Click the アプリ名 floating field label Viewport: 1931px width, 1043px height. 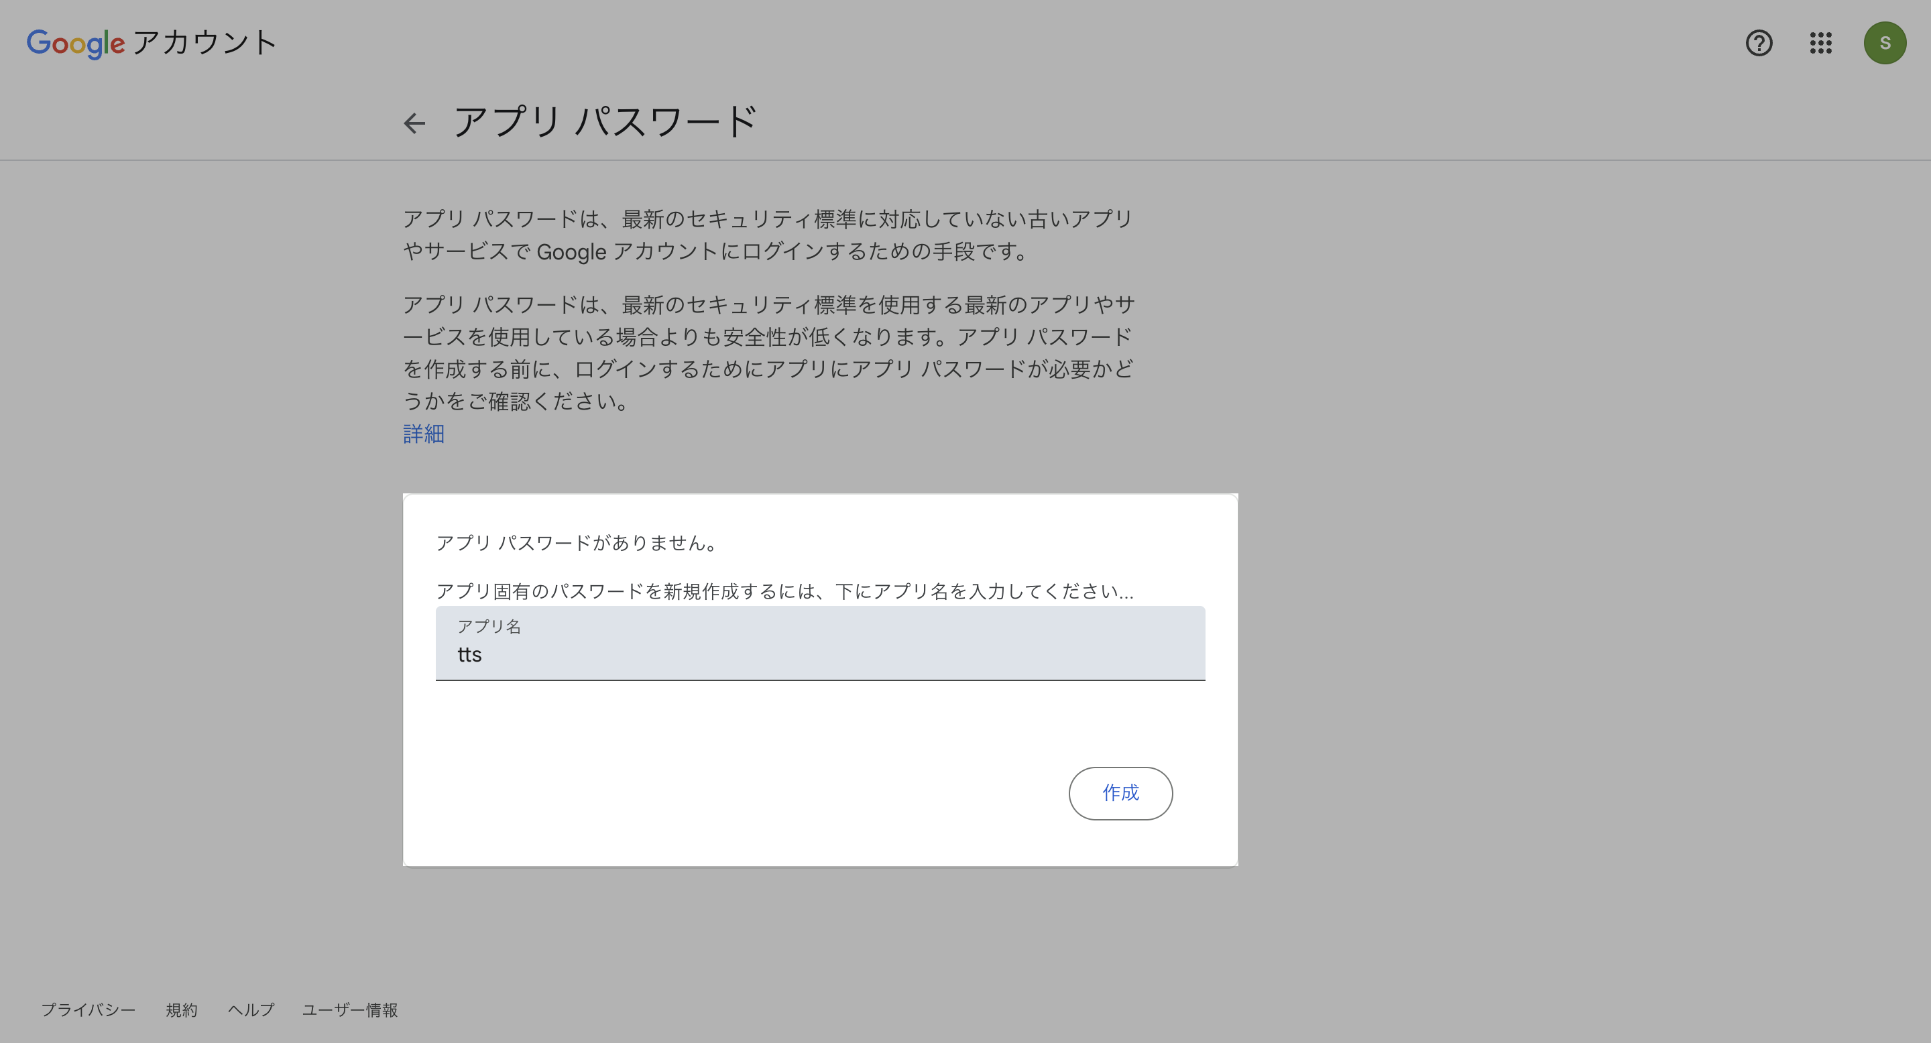click(x=489, y=626)
